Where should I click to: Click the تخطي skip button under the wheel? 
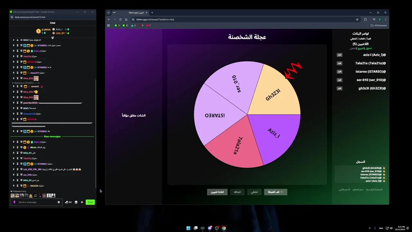[x=254, y=192]
